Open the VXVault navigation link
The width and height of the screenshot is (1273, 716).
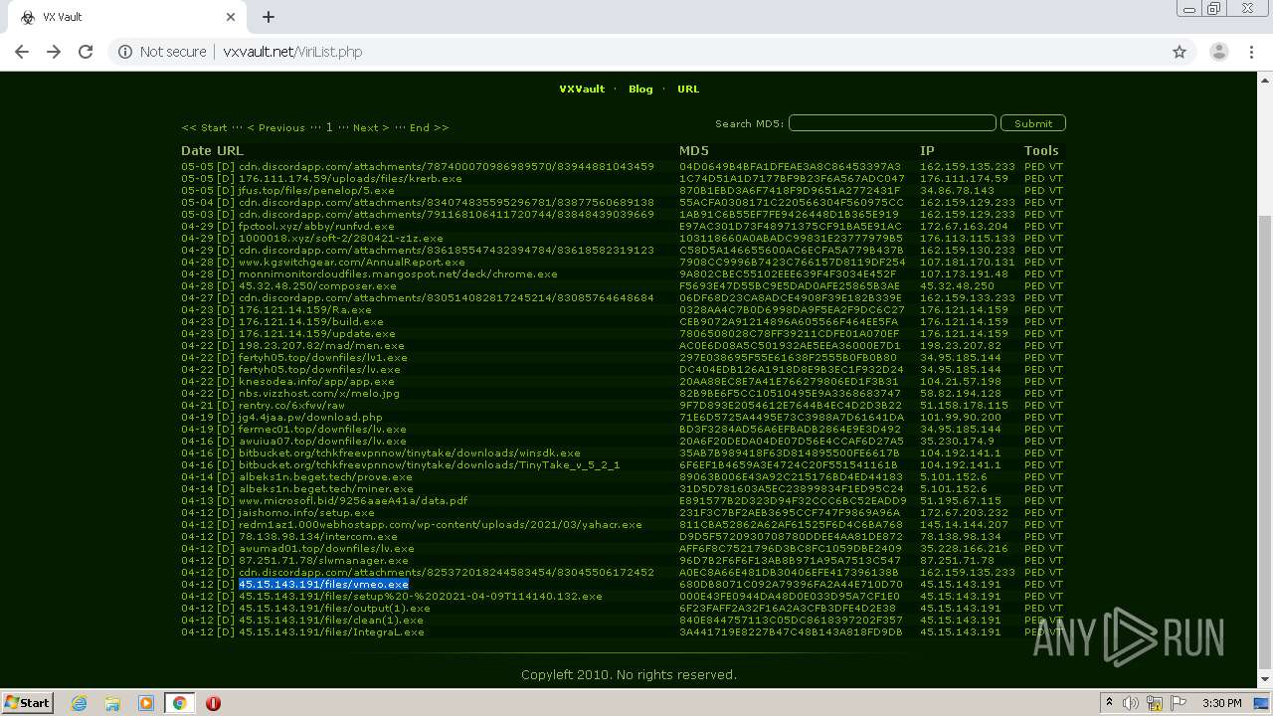[582, 89]
